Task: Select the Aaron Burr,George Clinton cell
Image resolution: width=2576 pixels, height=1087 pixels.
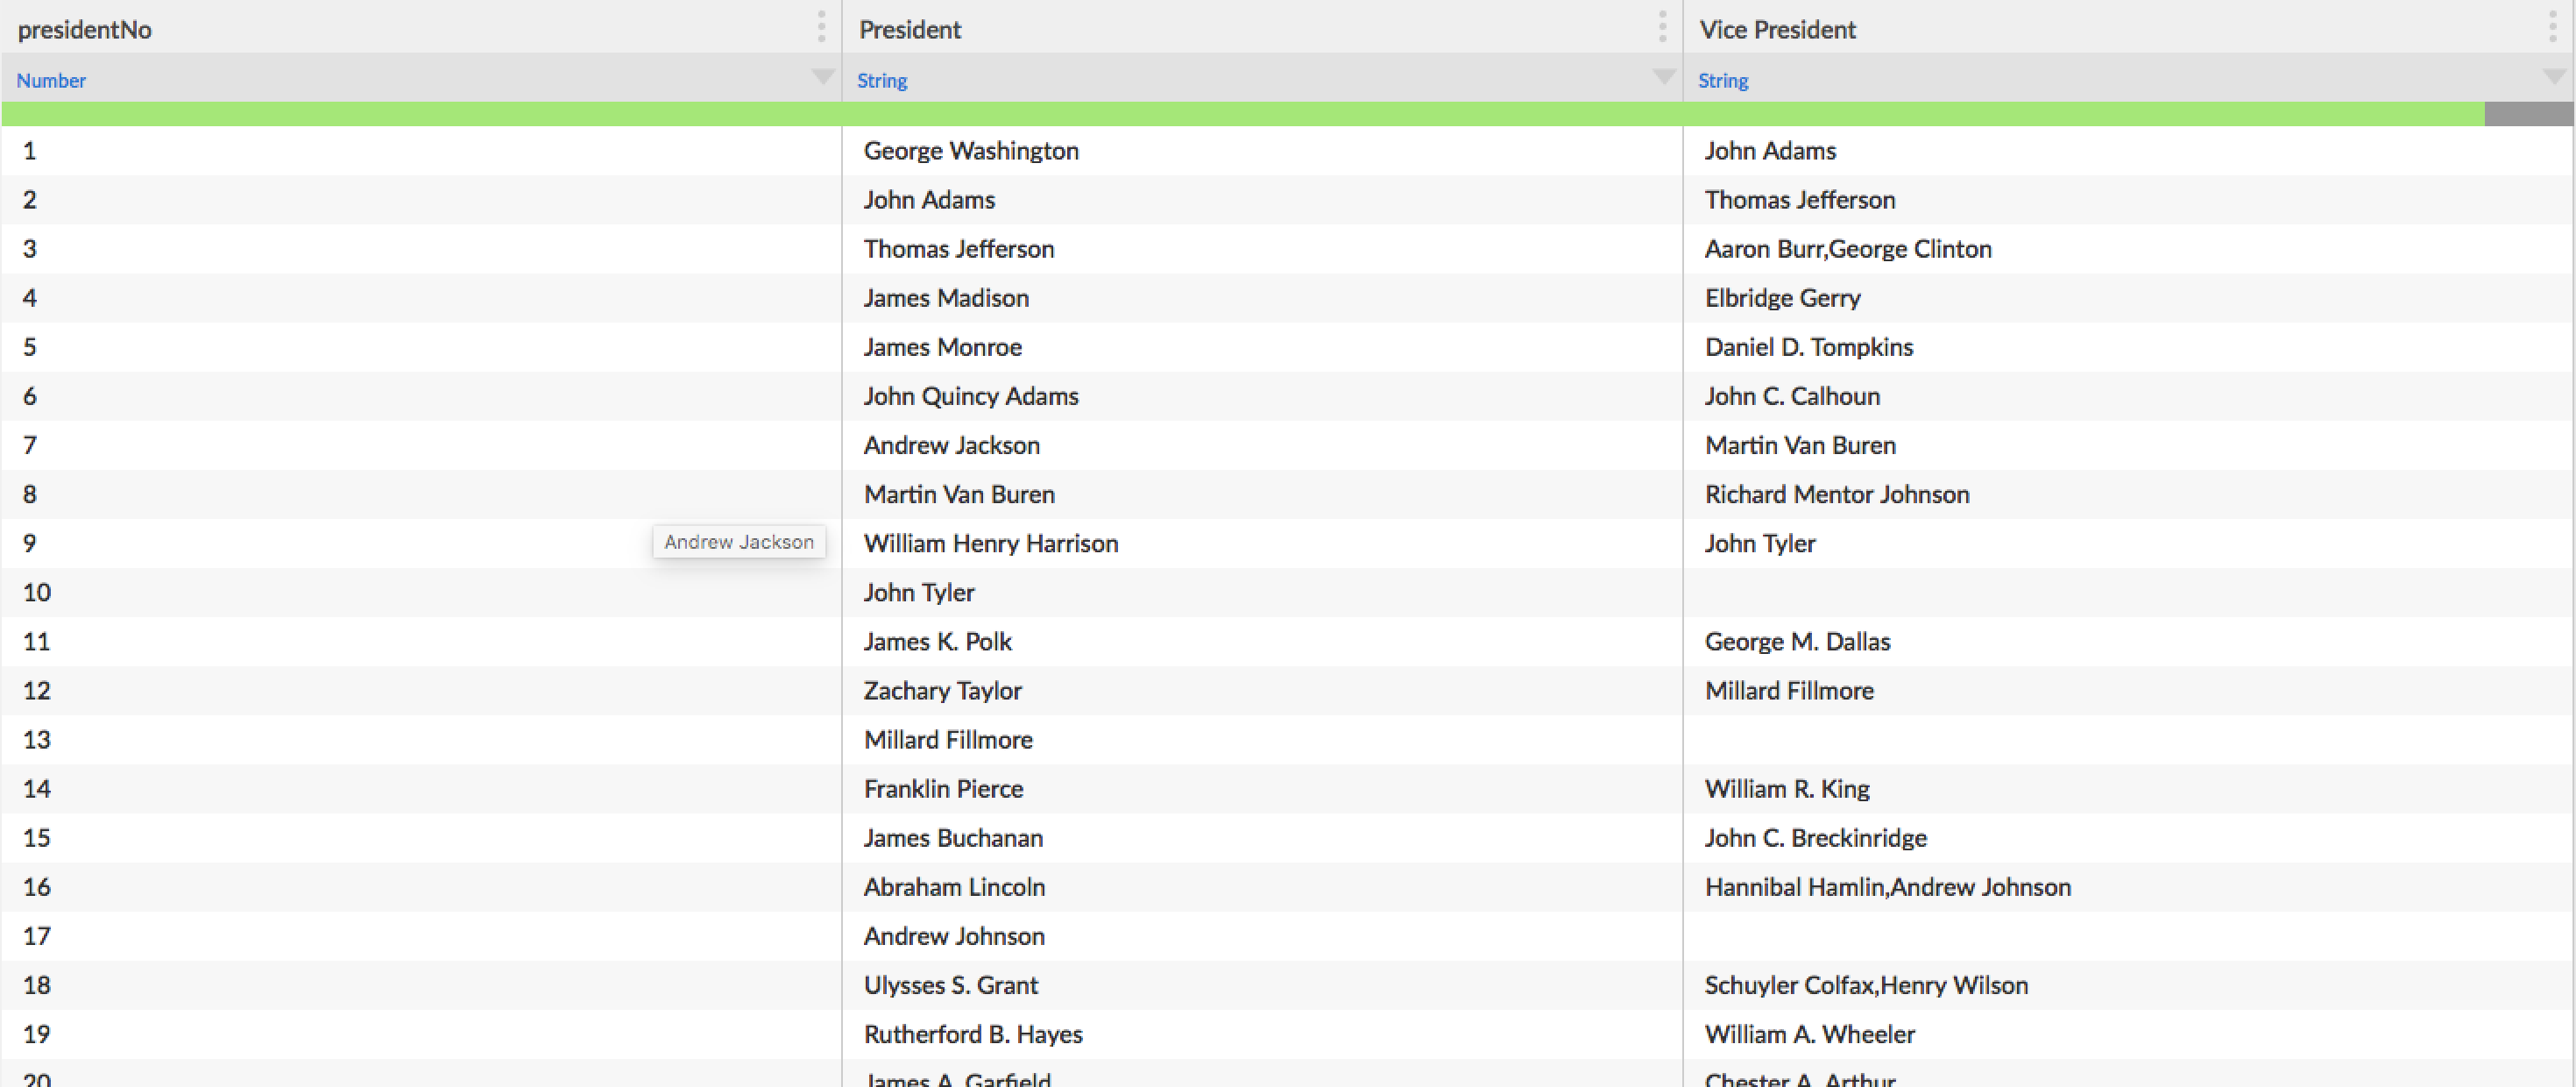Action: pos(1847,249)
